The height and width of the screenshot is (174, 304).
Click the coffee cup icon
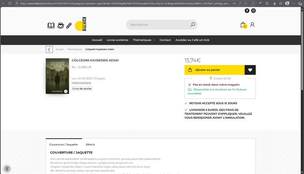(60, 25)
